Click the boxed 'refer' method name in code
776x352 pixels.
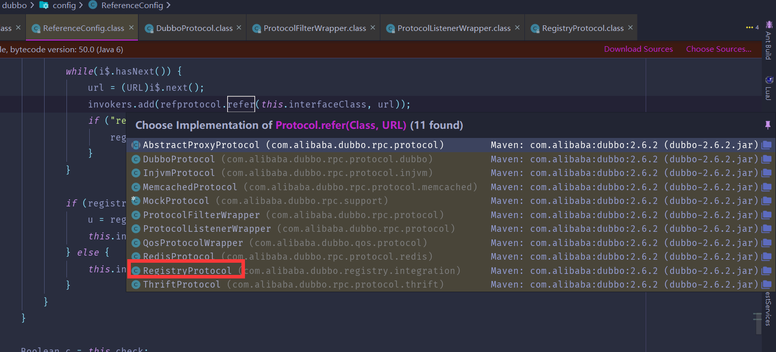tap(241, 104)
